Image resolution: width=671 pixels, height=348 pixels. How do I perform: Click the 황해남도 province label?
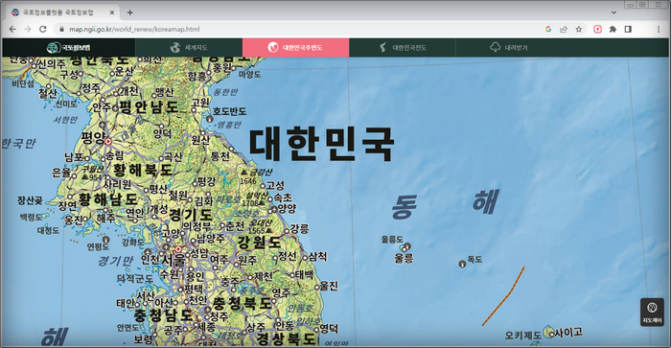coord(107,199)
